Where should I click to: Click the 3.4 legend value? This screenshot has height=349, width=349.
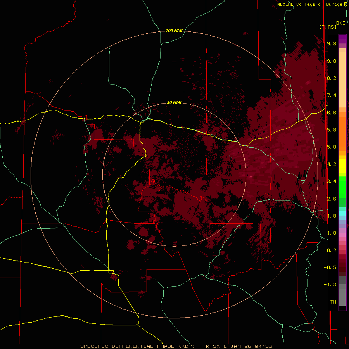click(x=332, y=181)
